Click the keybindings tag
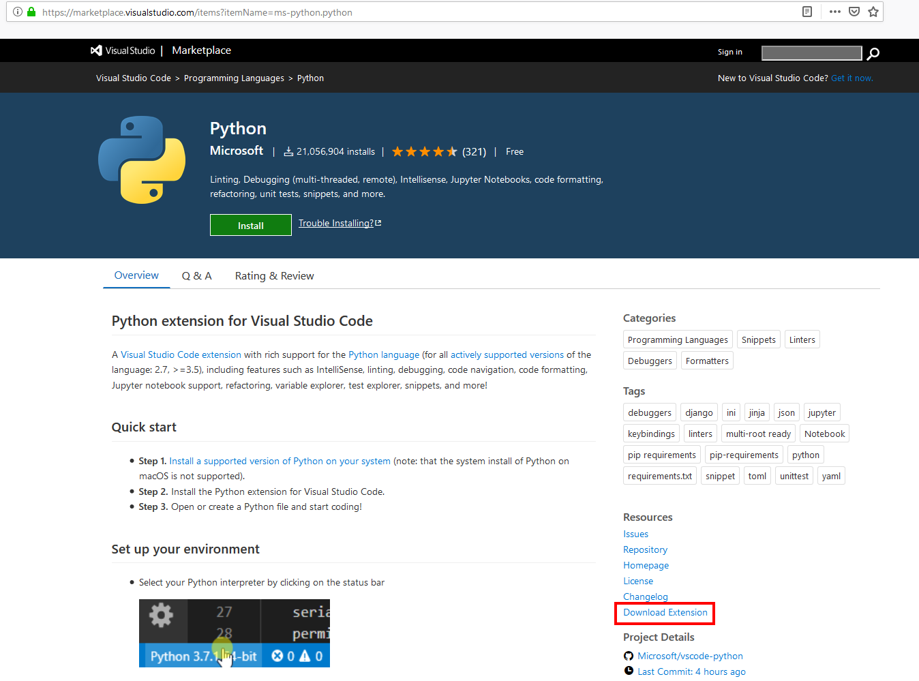 (x=651, y=434)
